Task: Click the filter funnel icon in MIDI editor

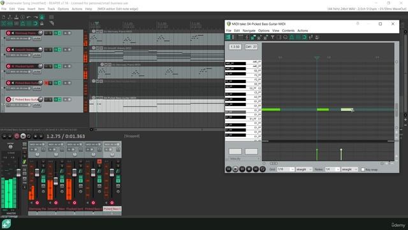Action: point(273,38)
